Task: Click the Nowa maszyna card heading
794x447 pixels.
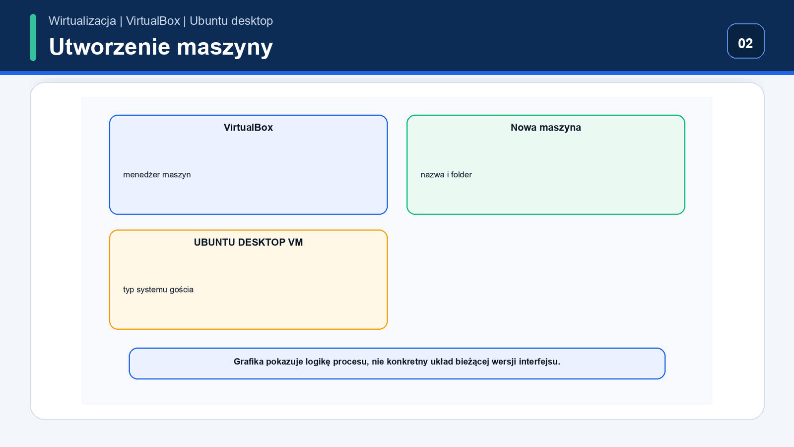Action: click(546, 128)
